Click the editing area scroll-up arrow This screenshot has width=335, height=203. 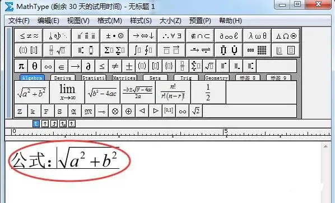pyautogui.click(x=325, y=146)
